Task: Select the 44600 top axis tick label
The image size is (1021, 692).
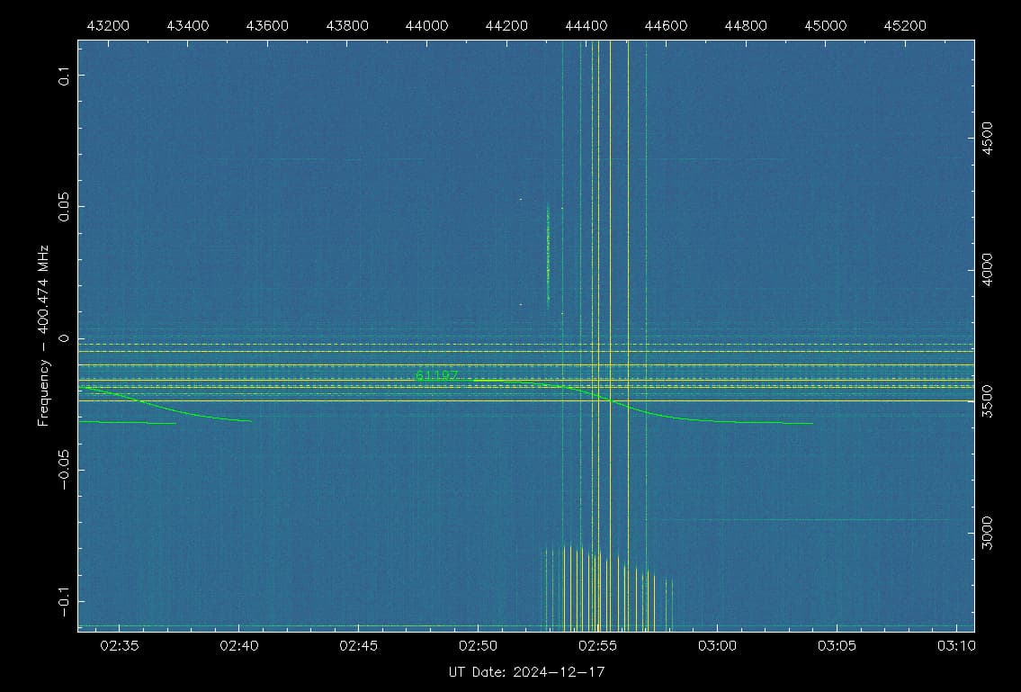Action: (666, 25)
